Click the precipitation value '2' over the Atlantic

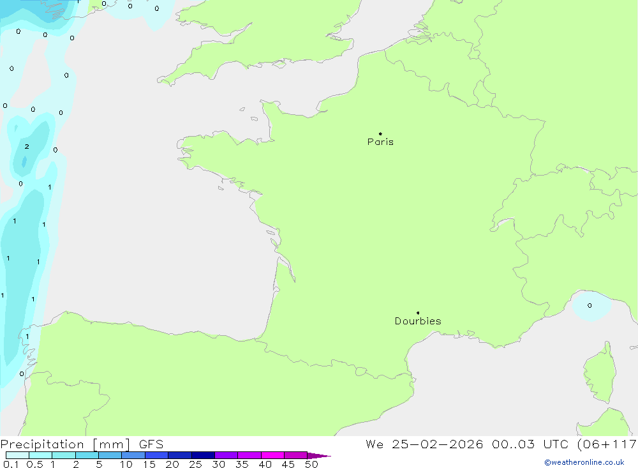(x=27, y=146)
